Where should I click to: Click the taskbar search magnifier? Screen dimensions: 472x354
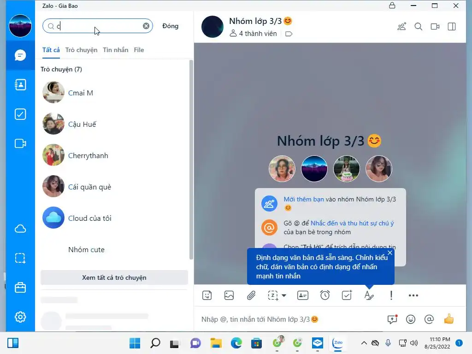point(155,343)
